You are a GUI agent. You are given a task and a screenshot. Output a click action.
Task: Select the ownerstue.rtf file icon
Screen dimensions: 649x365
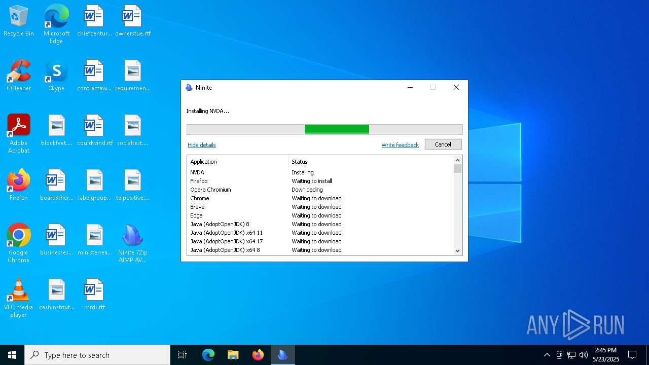coord(132,21)
